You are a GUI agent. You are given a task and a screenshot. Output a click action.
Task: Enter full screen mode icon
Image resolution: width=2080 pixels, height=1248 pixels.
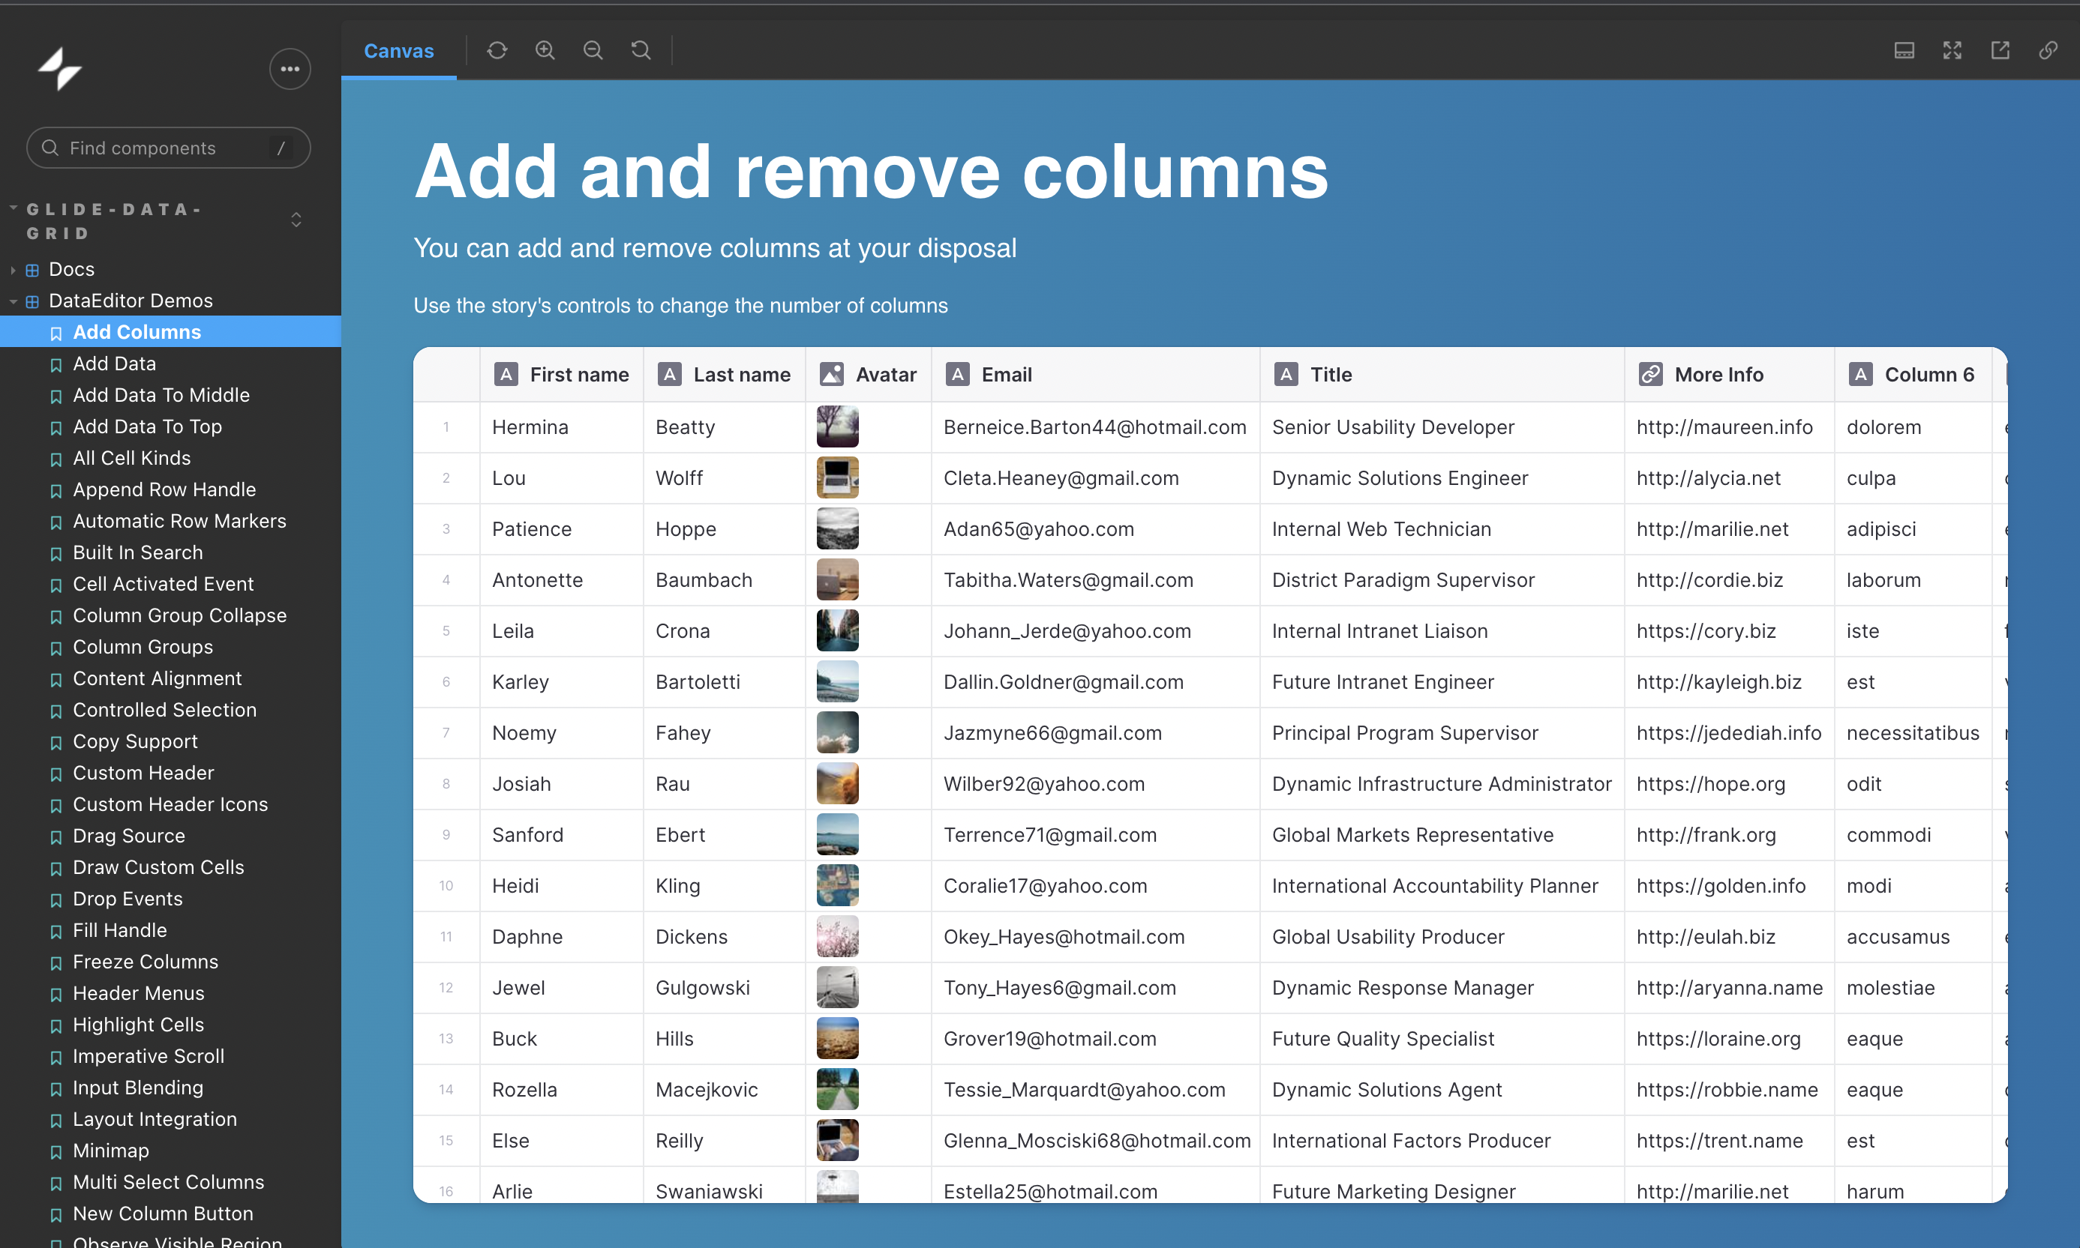1952,50
